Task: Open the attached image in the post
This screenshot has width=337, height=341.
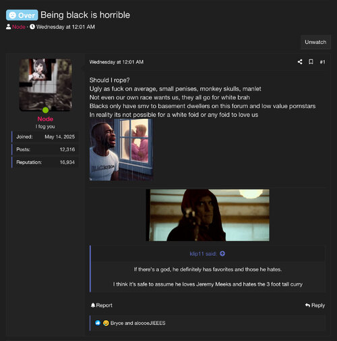Action: [121, 150]
